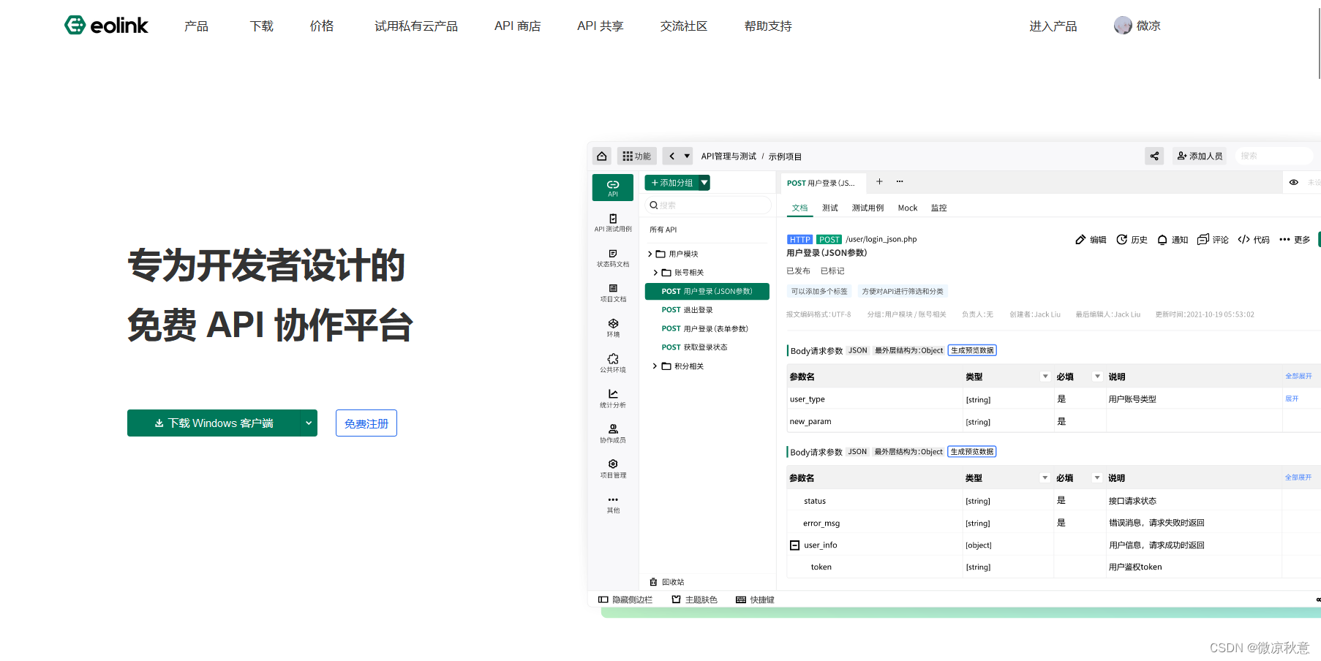Open 状态码文档 sidebar item
Viewport: 1321px width, 661px height.
[613, 258]
